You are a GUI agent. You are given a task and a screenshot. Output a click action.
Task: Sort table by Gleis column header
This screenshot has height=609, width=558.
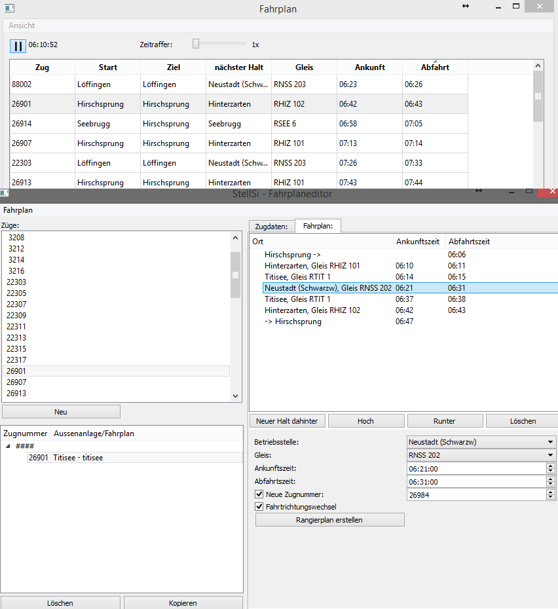pyautogui.click(x=304, y=67)
